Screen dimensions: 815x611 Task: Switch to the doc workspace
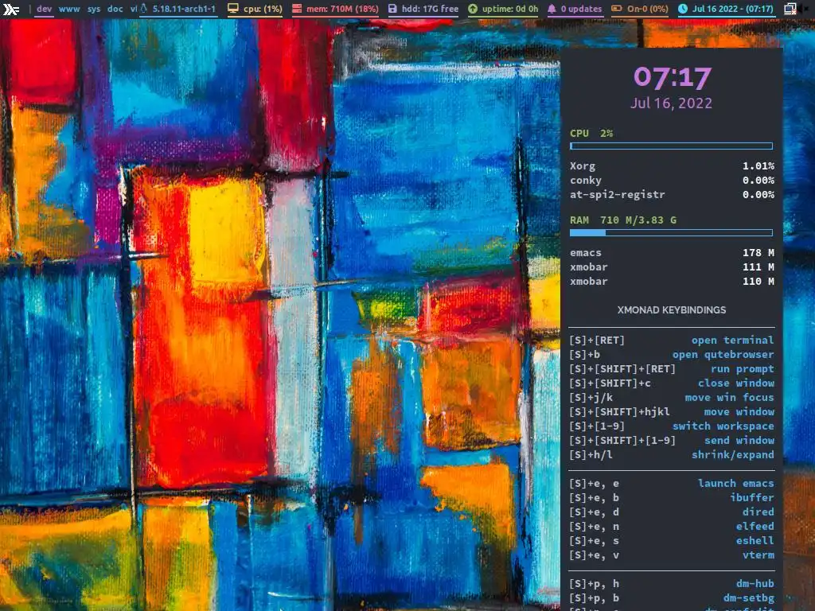[115, 9]
